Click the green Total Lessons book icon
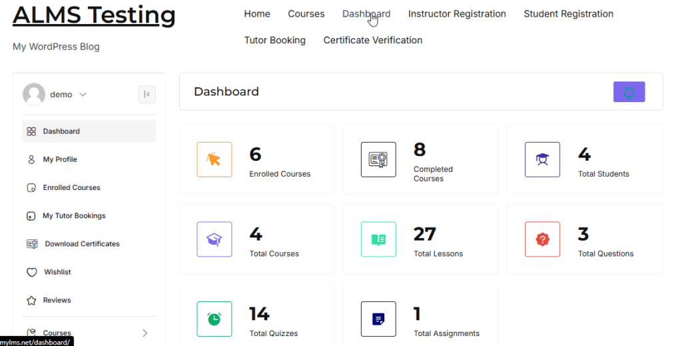 [378, 239]
